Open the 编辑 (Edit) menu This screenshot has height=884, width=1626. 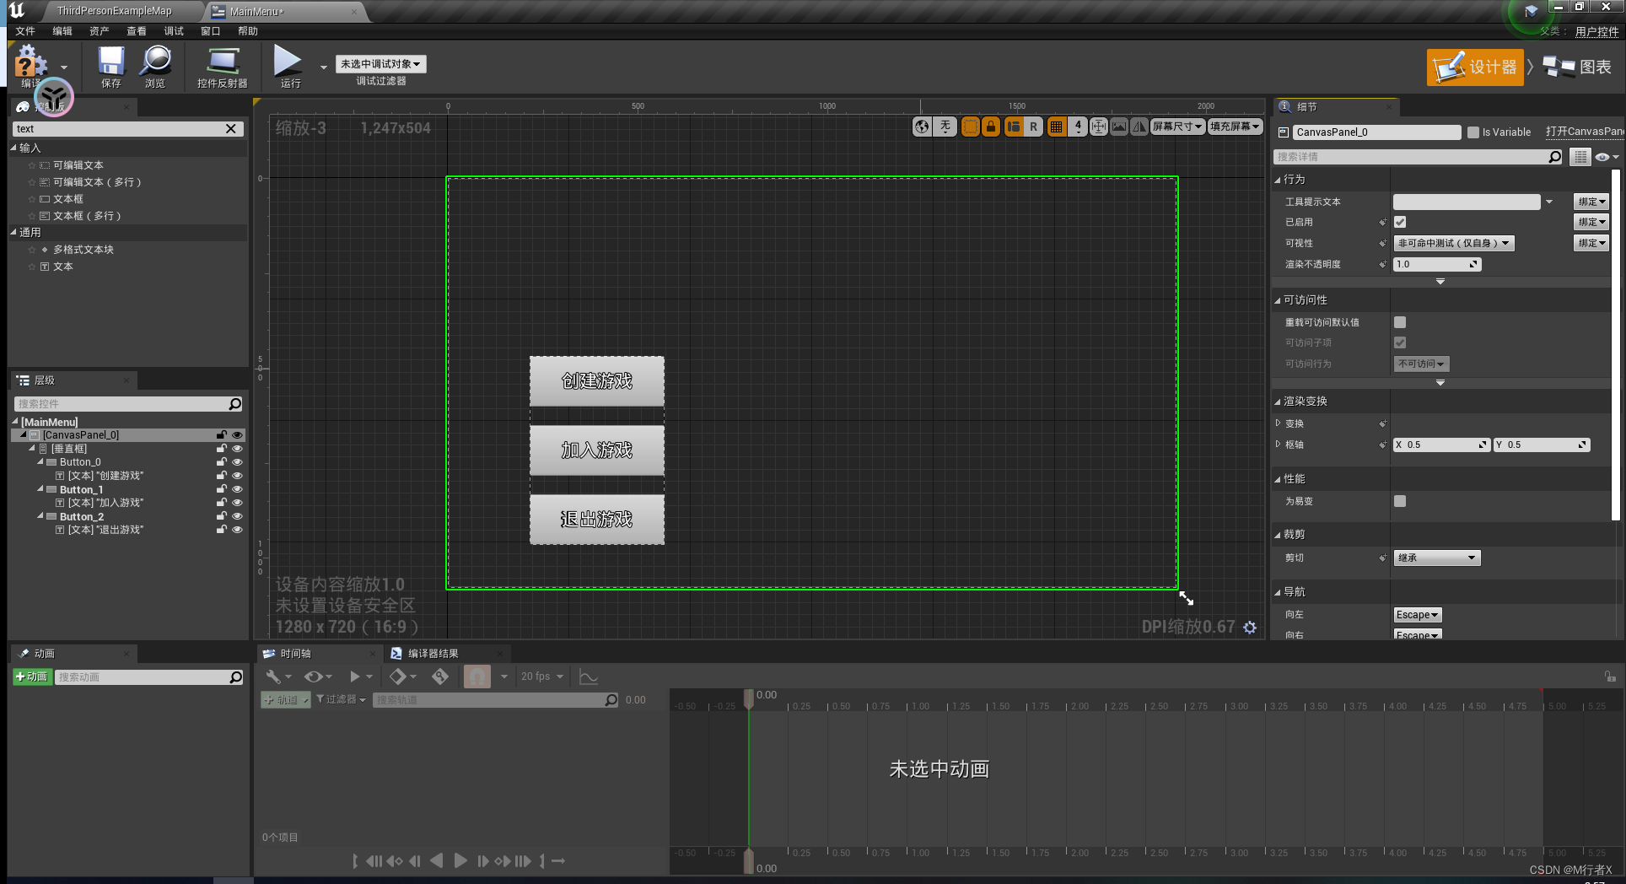click(62, 31)
